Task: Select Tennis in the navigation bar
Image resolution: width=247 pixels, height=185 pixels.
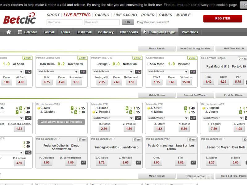Action: pos(65,32)
